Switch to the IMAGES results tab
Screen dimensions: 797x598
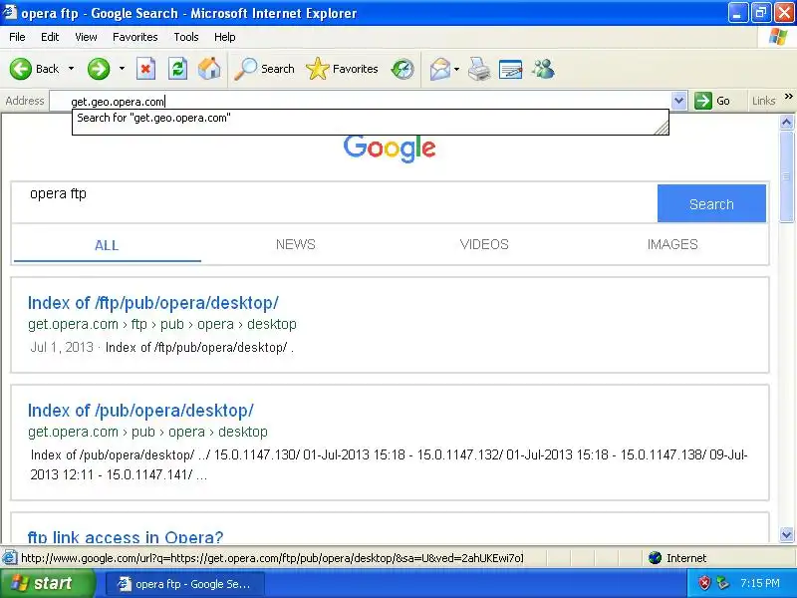click(672, 244)
